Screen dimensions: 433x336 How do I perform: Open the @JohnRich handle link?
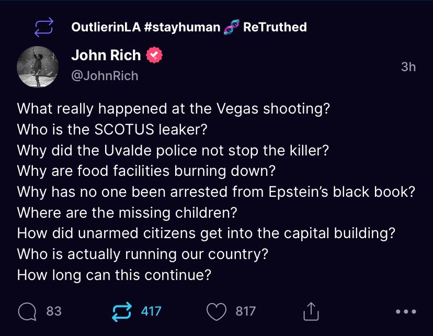point(105,75)
